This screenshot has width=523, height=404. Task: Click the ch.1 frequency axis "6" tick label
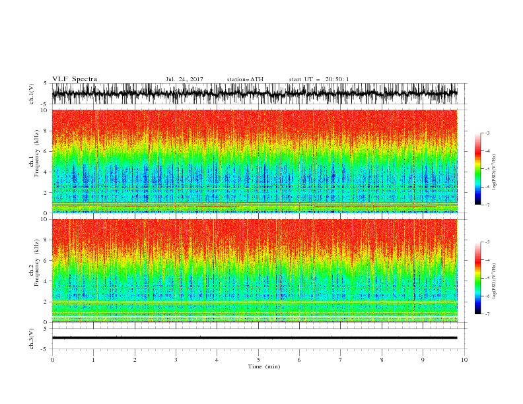(x=46, y=151)
